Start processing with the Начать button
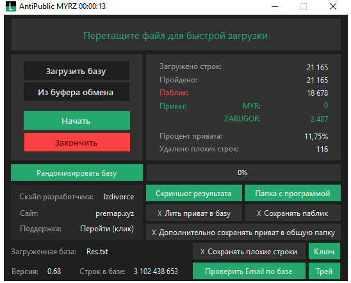The width and height of the screenshot is (351, 283). tap(77, 121)
